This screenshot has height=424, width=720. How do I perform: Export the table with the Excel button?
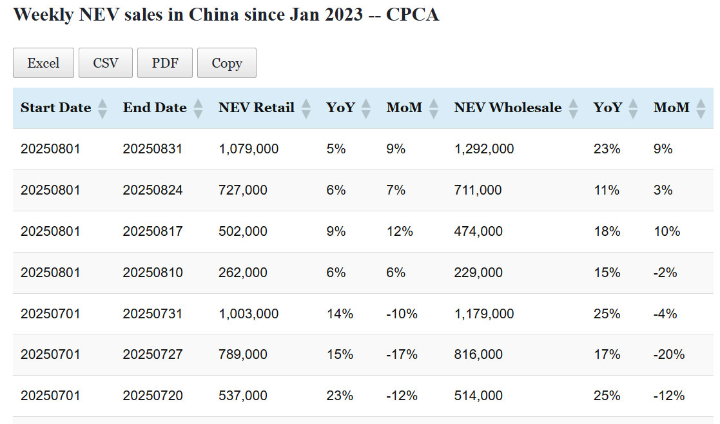pyautogui.click(x=43, y=63)
